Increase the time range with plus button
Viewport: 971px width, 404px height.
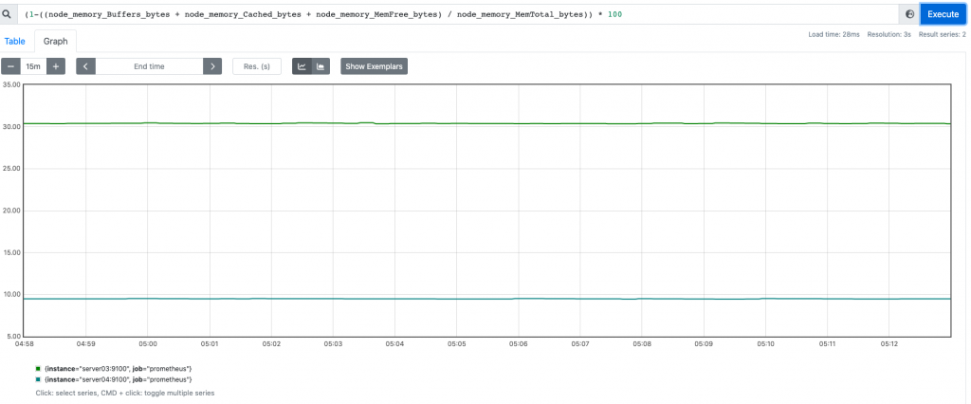pos(56,66)
